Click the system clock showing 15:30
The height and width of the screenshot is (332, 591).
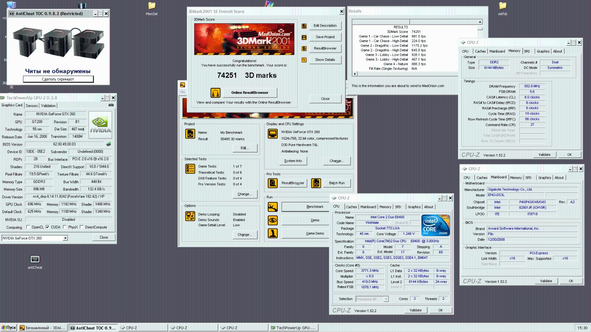point(582,328)
